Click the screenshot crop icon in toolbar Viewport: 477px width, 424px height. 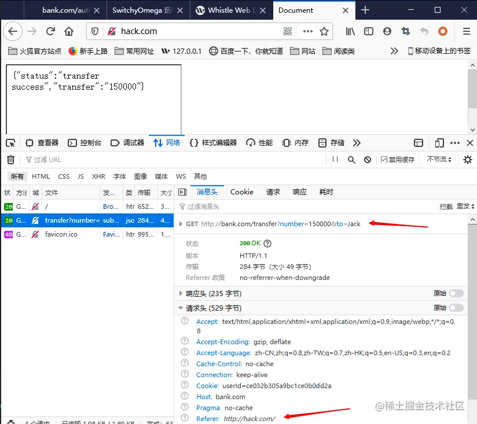pyautogui.click(x=406, y=31)
